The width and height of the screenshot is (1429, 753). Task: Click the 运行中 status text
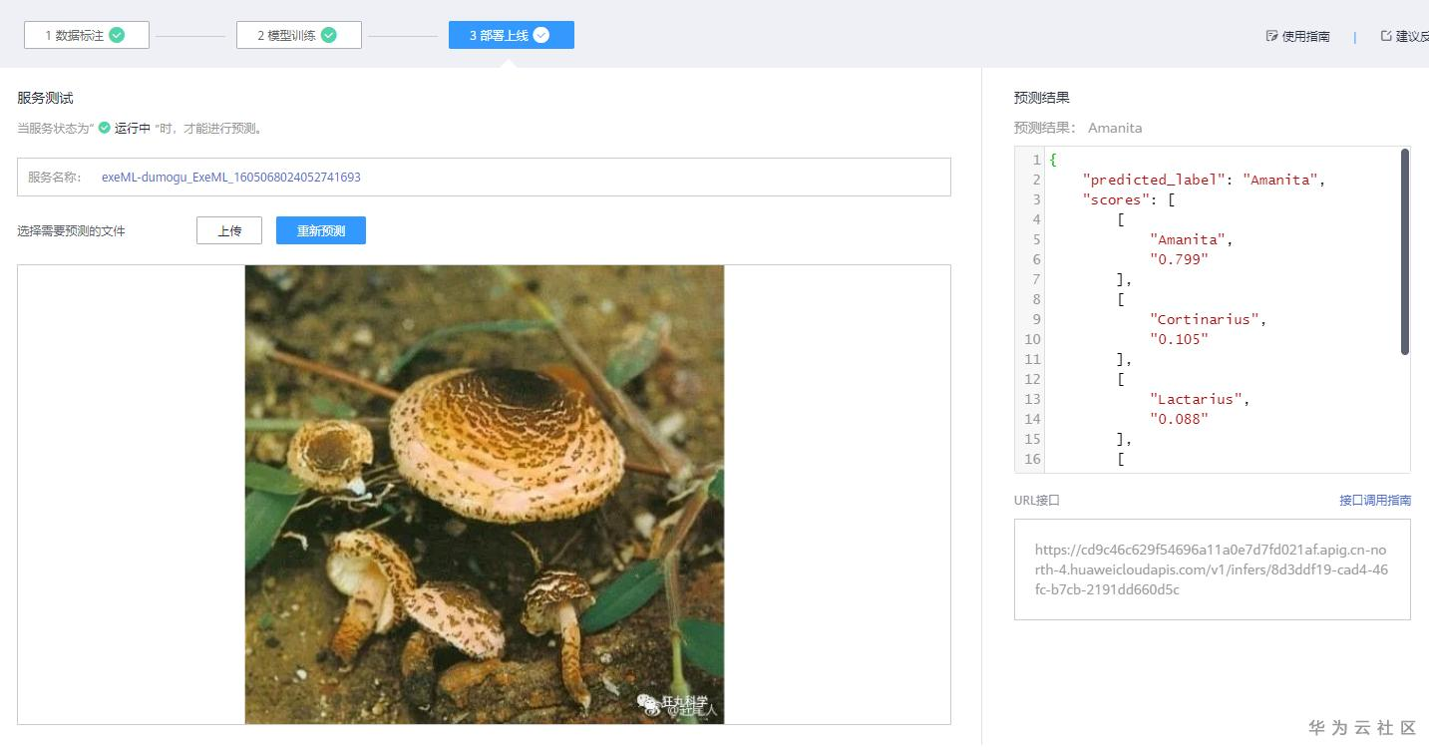133,128
